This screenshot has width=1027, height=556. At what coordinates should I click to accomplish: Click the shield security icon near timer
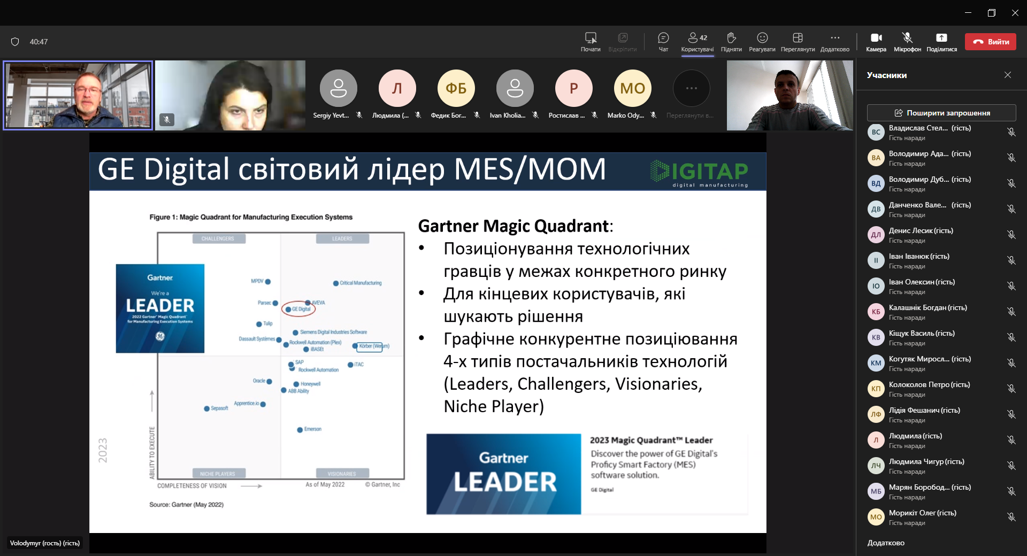(x=15, y=42)
